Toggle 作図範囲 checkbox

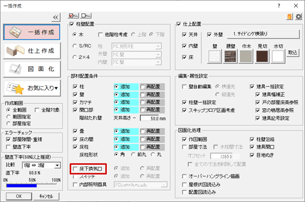[x=185, y=140]
